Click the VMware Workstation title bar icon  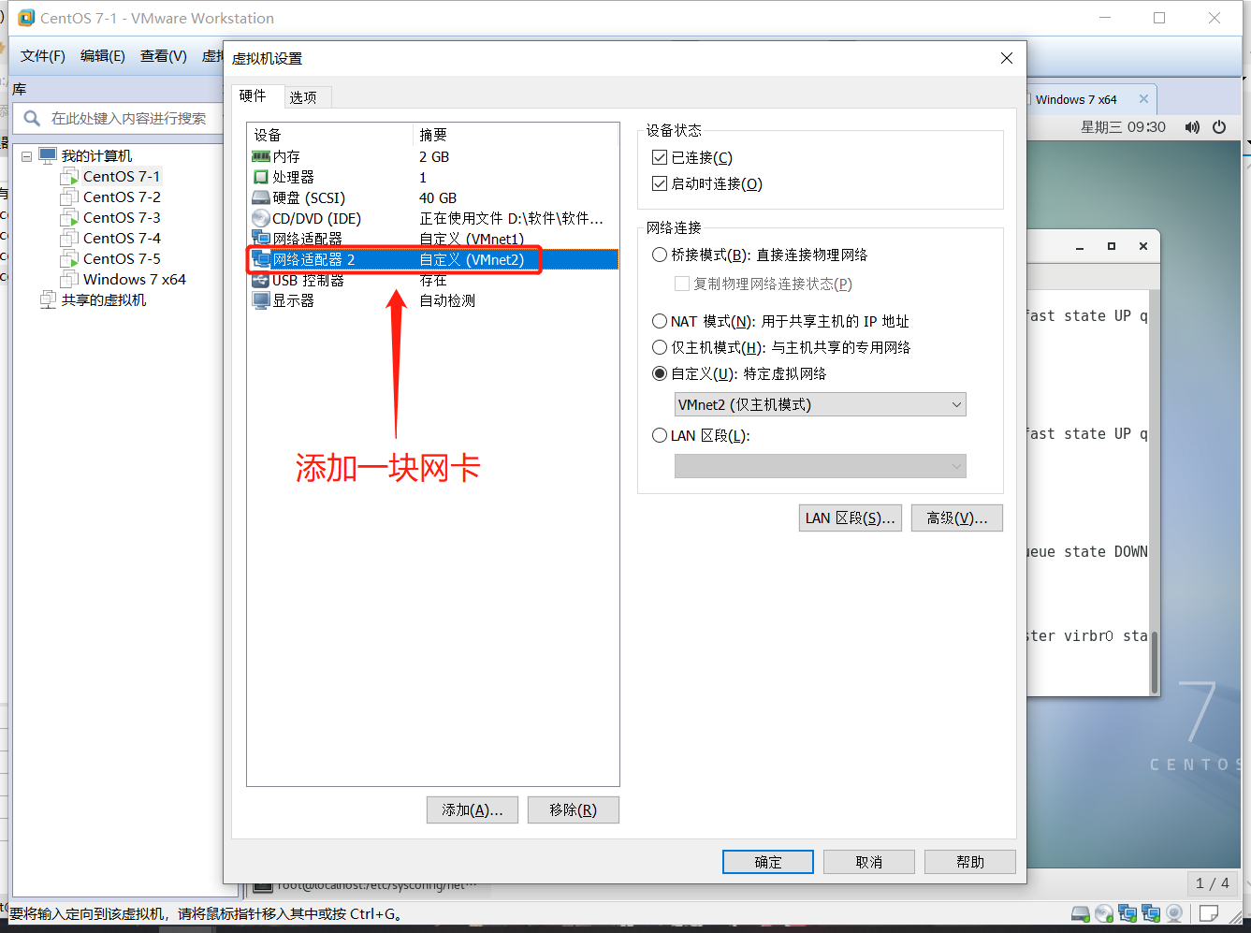coord(26,18)
